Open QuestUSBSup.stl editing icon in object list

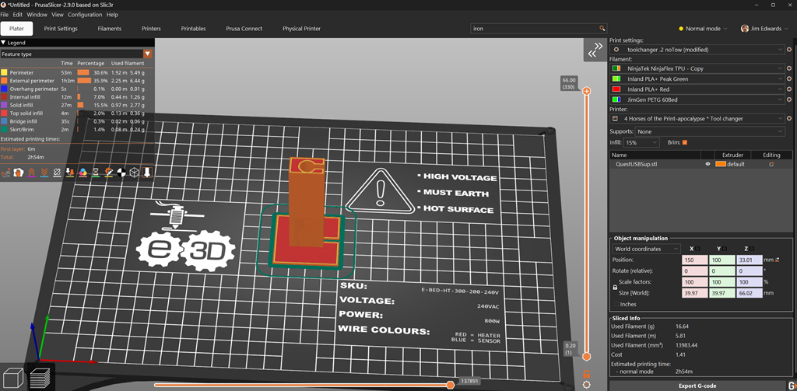point(771,164)
